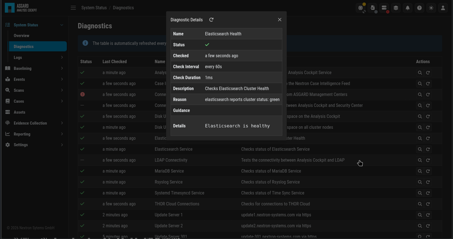This screenshot has width=453, height=239.
Task: Rerun the THOR Cloud Connections check
Action: (428, 204)
